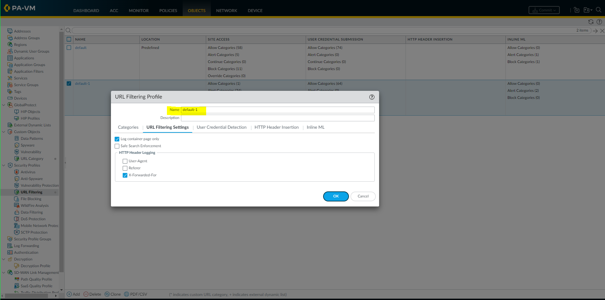Check the User-Agent header logging box
This screenshot has width=605, height=300.
tap(125, 161)
